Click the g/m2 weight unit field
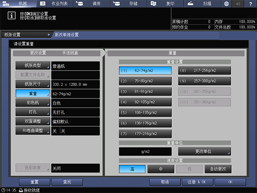The width and height of the screenshot is (257, 193). point(145,152)
